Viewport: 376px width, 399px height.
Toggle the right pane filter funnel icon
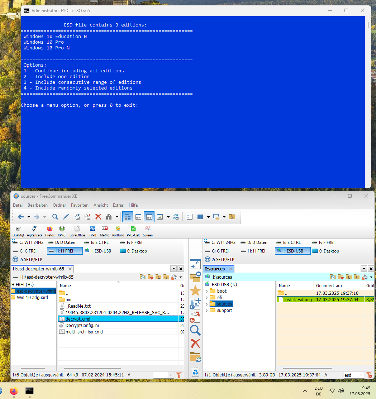[x=369, y=375]
